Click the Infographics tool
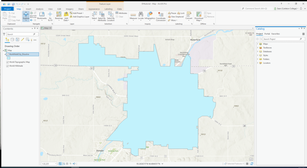 [150, 16]
